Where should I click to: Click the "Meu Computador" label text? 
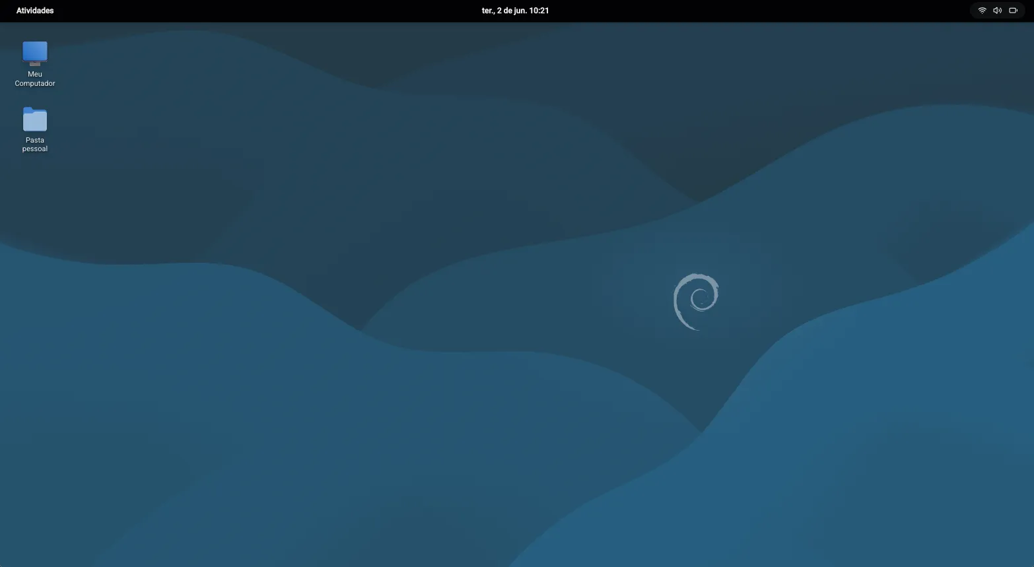click(x=35, y=79)
